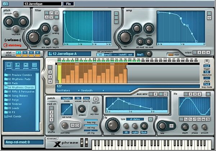Toggle the active indicator under slot d
Screen dimensions: 216x151
37,55
